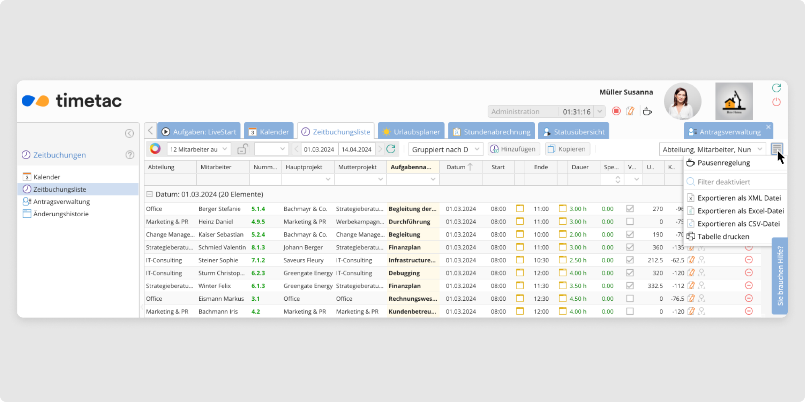
Task: Enable checkbox in Eismann Markus row
Action: (630, 299)
